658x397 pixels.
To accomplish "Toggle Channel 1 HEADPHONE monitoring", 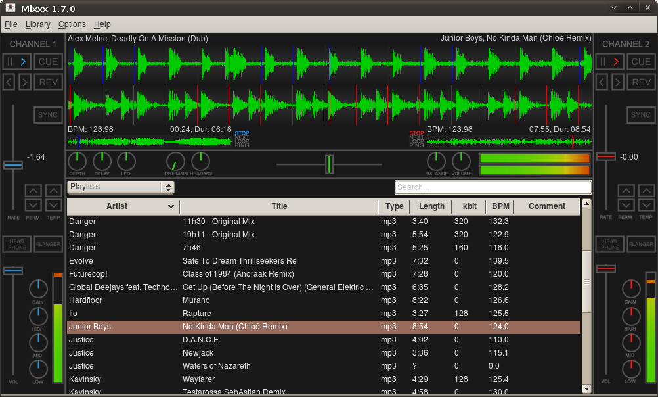I will (17, 245).
